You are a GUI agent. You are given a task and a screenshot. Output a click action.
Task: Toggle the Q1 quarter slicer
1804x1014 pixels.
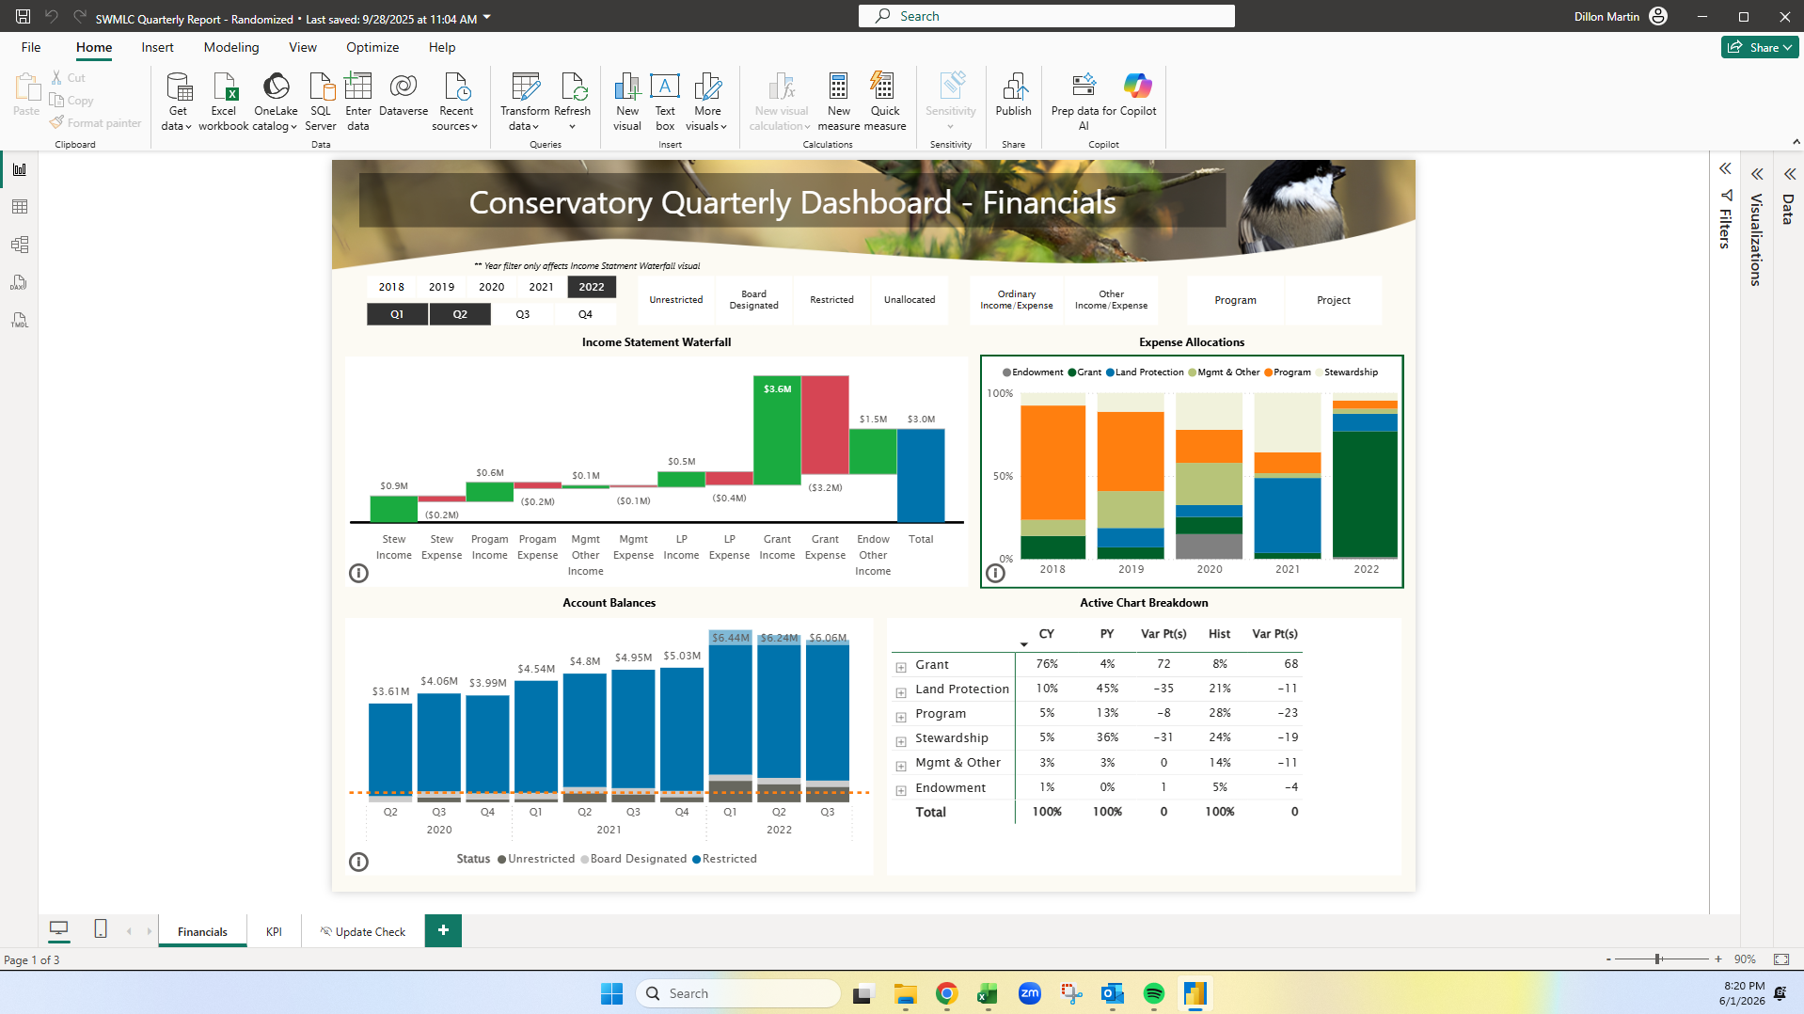[397, 314]
